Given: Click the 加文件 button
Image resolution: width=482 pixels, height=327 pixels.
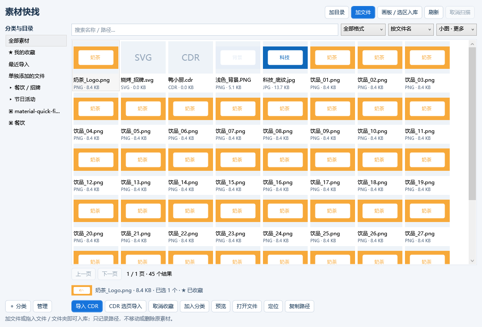Looking at the screenshot, I should coord(363,12).
